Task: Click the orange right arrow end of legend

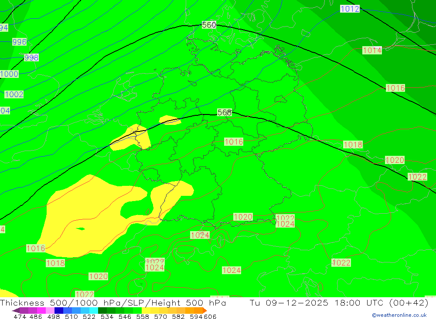Action: tap(205, 310)
